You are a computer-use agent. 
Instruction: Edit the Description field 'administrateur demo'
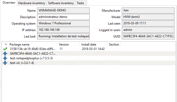coord(63,17)
